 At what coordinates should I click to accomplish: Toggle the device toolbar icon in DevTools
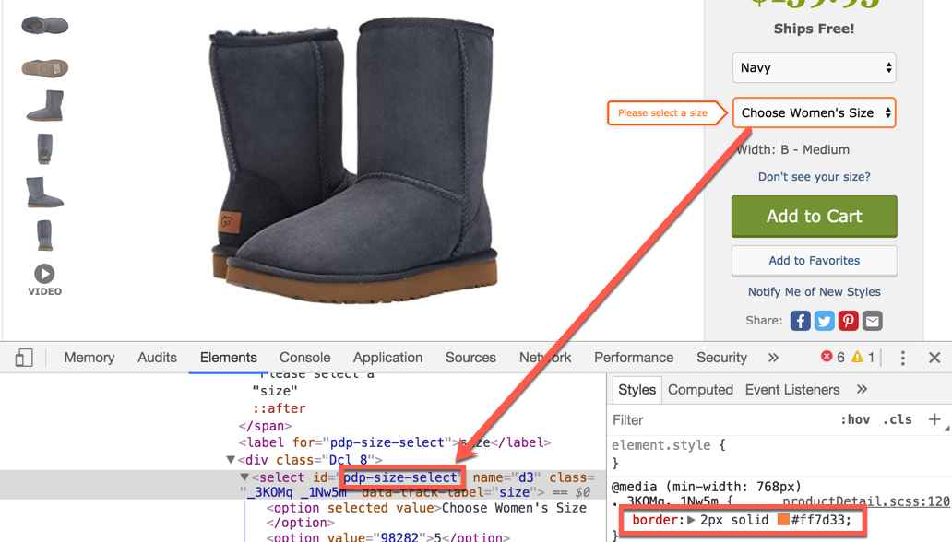(x=24, y=358)
